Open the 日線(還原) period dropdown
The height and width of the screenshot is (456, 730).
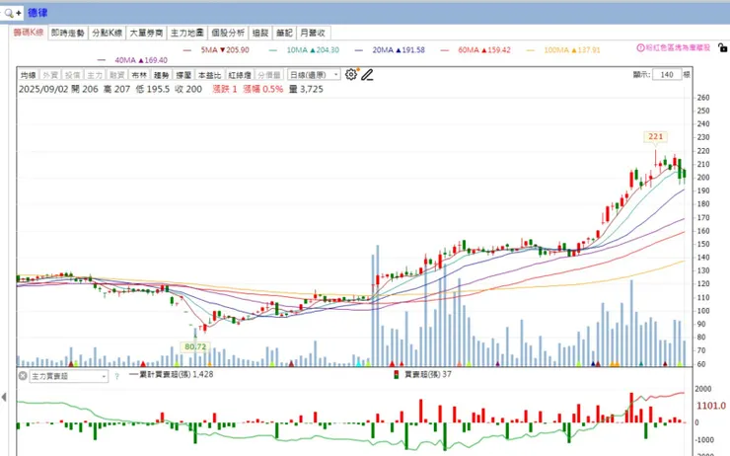point(314,75)
